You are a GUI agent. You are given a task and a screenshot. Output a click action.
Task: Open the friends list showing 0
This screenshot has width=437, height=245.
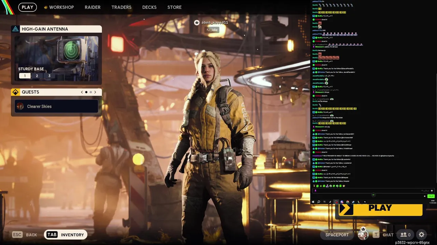[x=406, y=235]
